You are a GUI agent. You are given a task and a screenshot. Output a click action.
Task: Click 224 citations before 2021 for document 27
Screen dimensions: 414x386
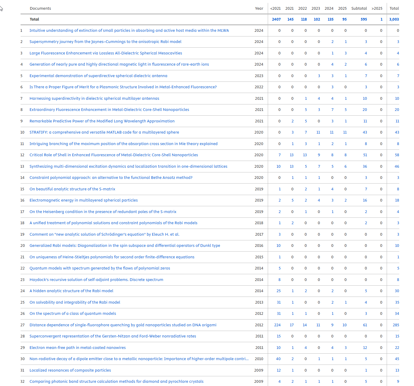point(277,325)
